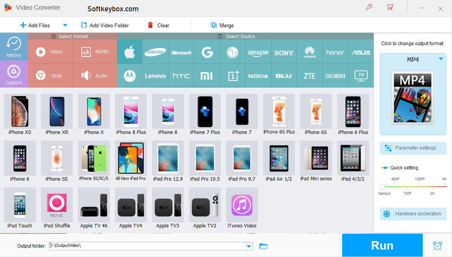Select the Sony device brand icon

click(x=284, y=51)
